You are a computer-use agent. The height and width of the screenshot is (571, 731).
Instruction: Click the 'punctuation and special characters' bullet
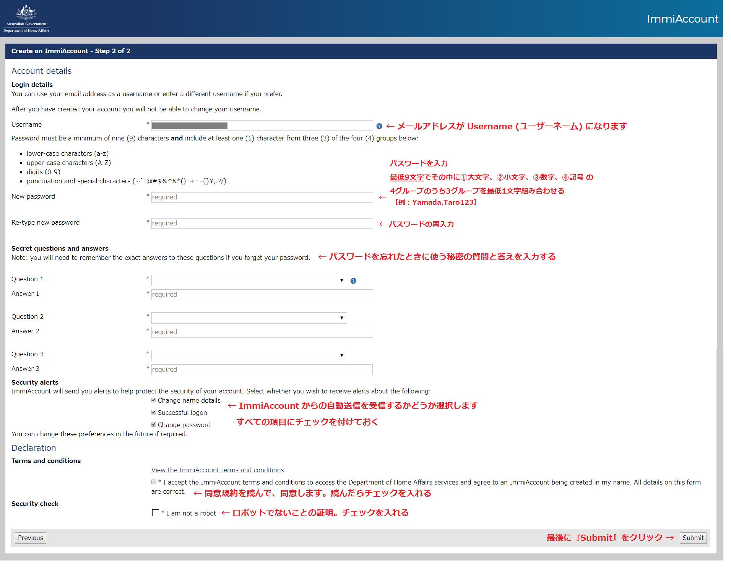(127, 181)
